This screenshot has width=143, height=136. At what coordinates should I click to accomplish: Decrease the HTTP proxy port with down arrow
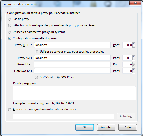(x=134, y=46)
